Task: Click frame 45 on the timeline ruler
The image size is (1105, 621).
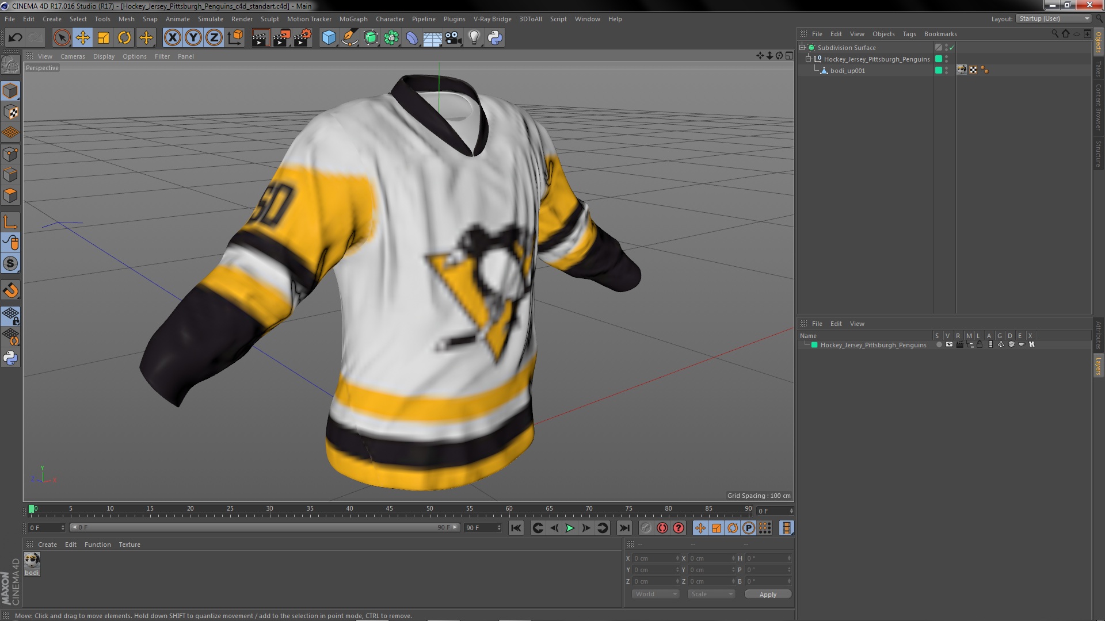Action: (x=390, y=509)
